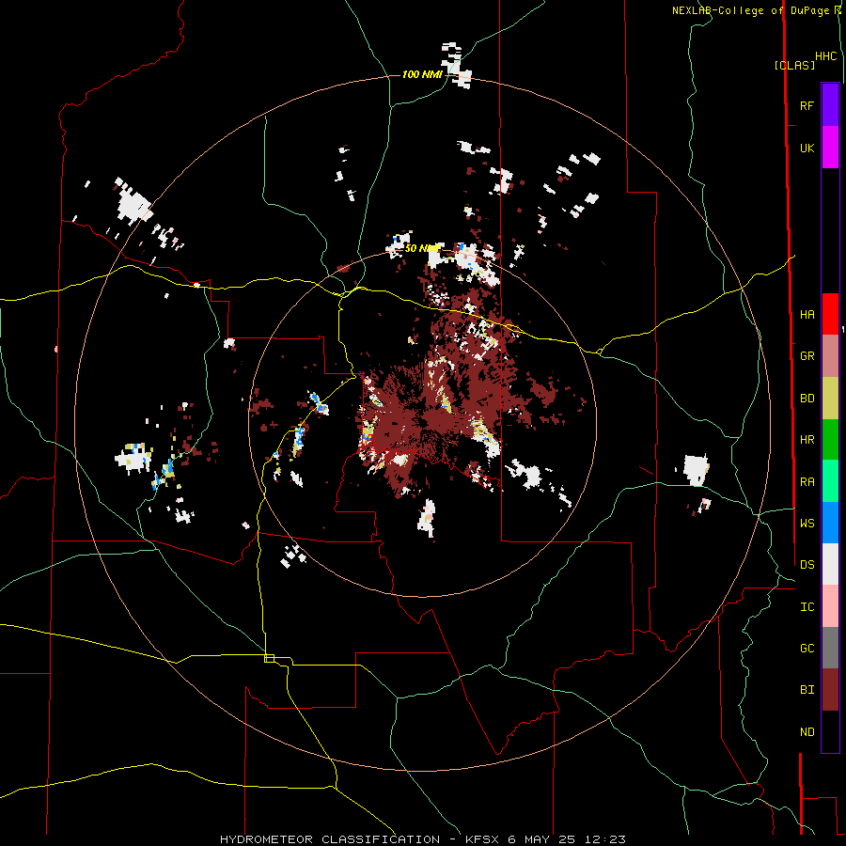Viewport: 846px width, 846px height.
Task: Click the mint green RA color swatch
Action: (x=830, y=481)
